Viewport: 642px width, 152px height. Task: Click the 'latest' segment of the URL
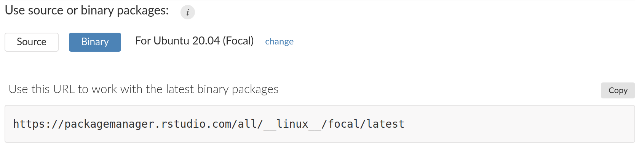coord(385,124)
